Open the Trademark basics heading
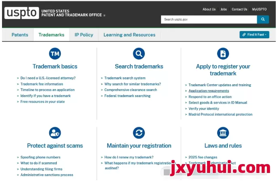The image size is (277, 183). [55, 67]
